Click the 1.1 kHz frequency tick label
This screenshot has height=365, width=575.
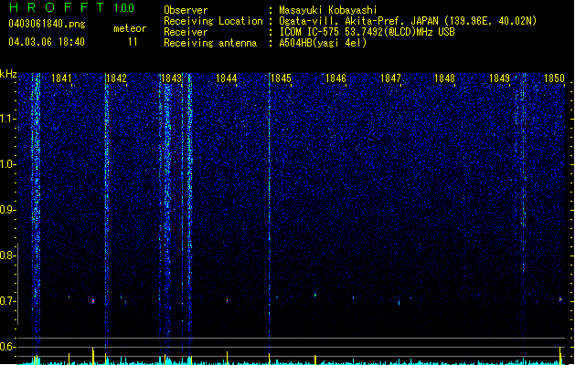click(x=8, y=119)
